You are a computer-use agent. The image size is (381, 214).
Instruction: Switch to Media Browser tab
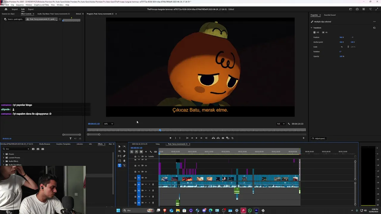click(45, 144)
